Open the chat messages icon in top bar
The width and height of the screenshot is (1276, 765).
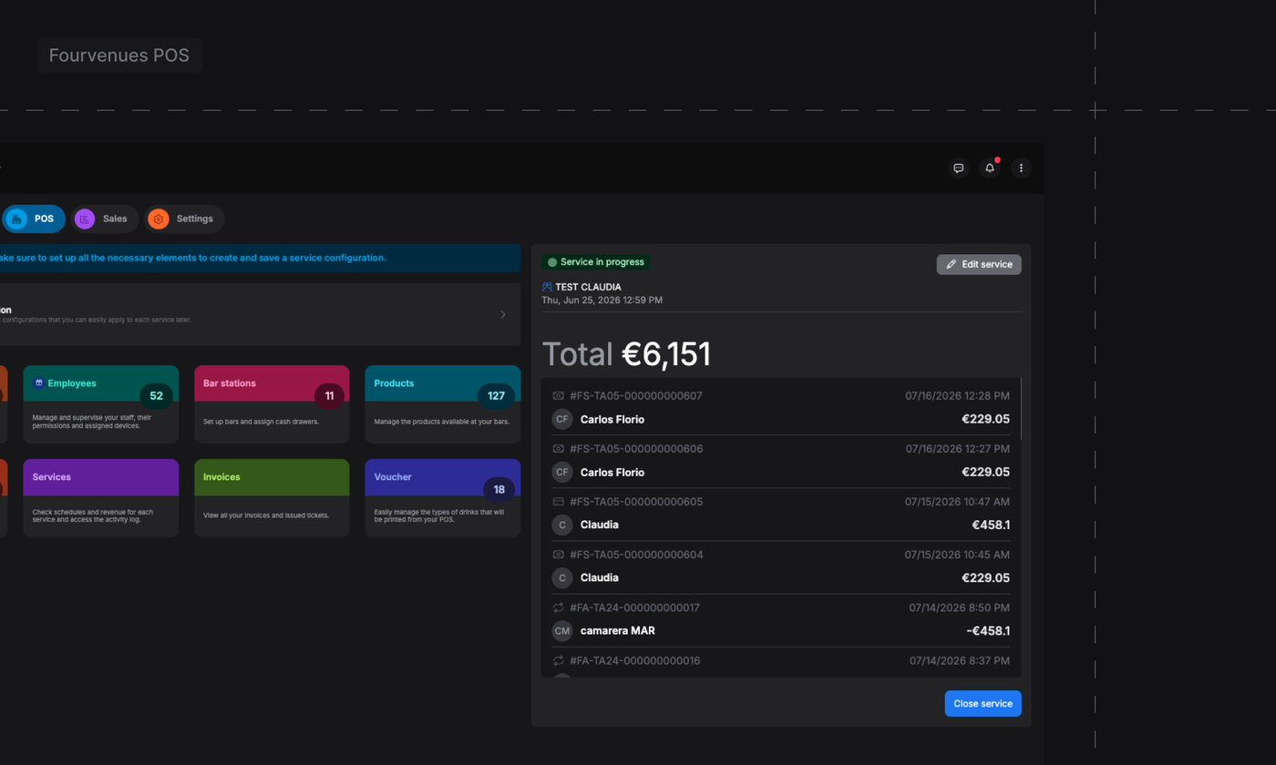958,168
